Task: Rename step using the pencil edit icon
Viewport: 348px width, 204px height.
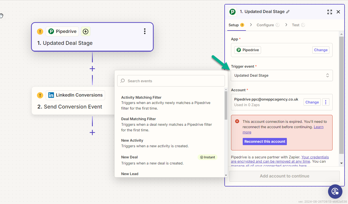Action: click(x=288, y=12)
